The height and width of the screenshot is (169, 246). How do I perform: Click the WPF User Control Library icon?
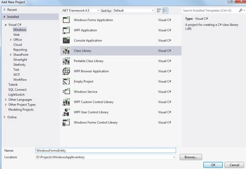tap(66, 112)
